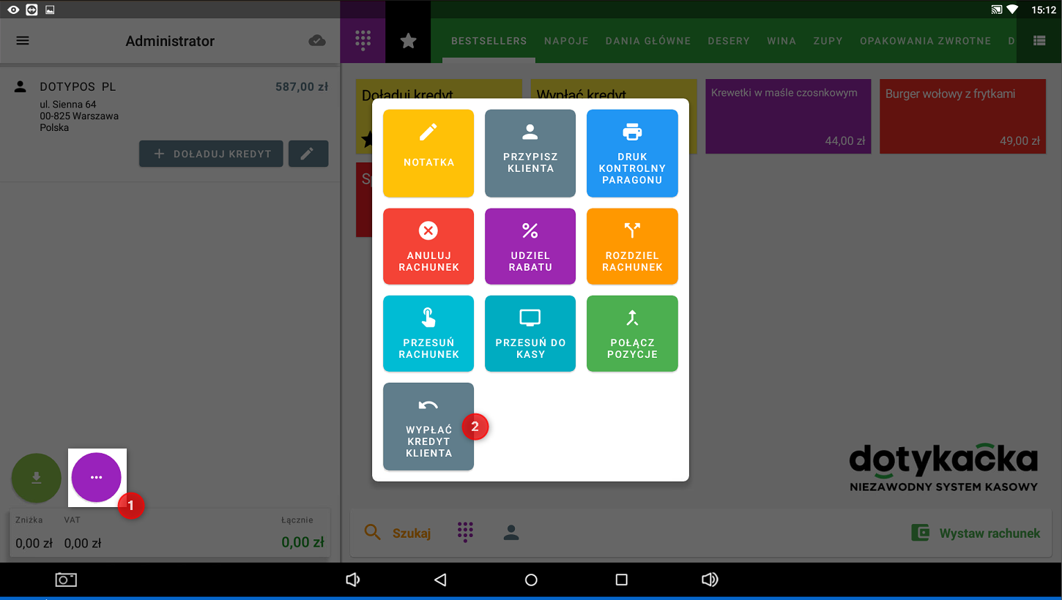This screenshot has height=600, width=1062.
Task: Switch to the Napoje category tab
Action: (566, 41)
